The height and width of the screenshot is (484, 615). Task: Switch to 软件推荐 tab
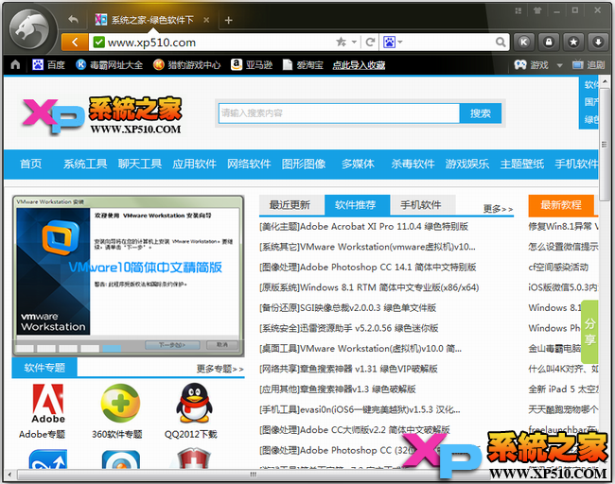click(356, 204)
